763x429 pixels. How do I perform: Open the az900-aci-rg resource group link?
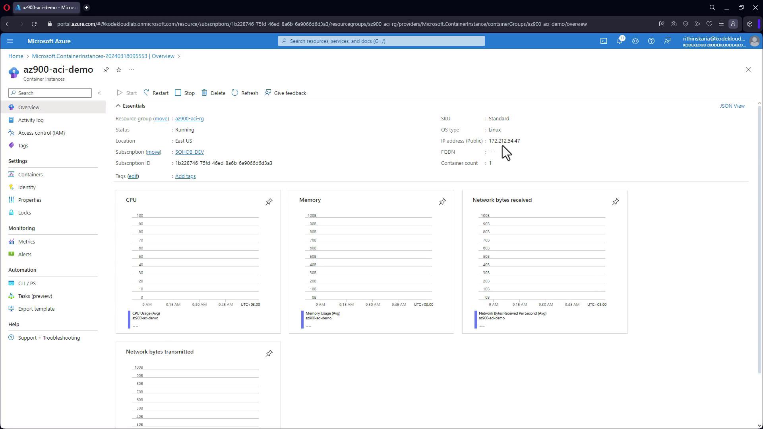(189, 119)
